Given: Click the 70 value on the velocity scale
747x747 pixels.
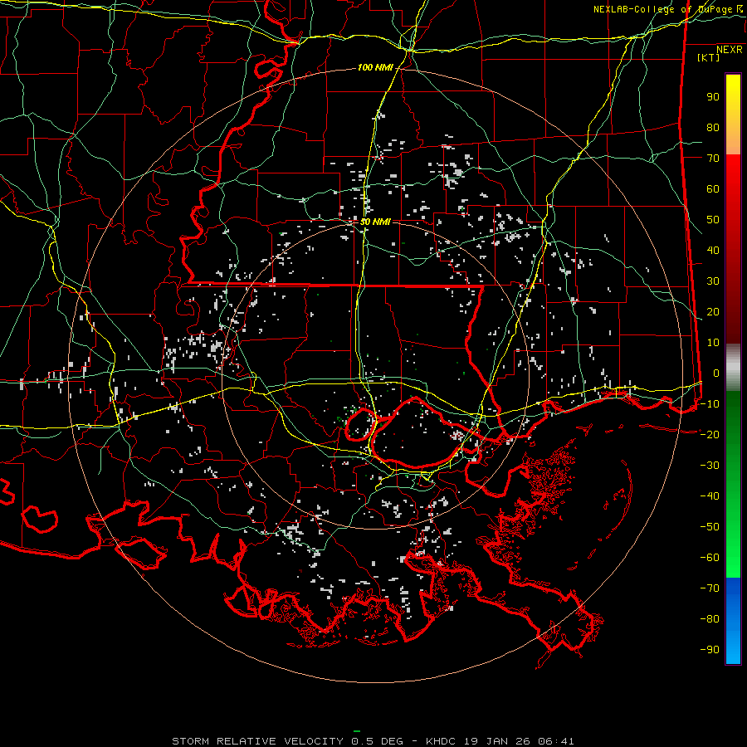Looking at the screenshot, I should click(713, 159).
